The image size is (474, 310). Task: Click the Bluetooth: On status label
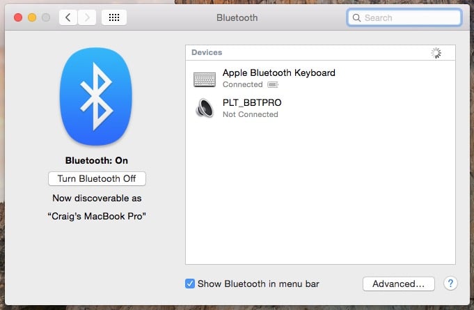97,160
